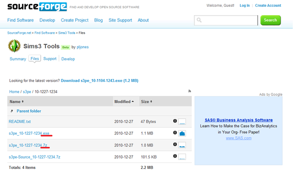Image resolution: width=293 pixels, height=180 pixels.
Task: Open README.txt file link
Action: click(20, 121)
